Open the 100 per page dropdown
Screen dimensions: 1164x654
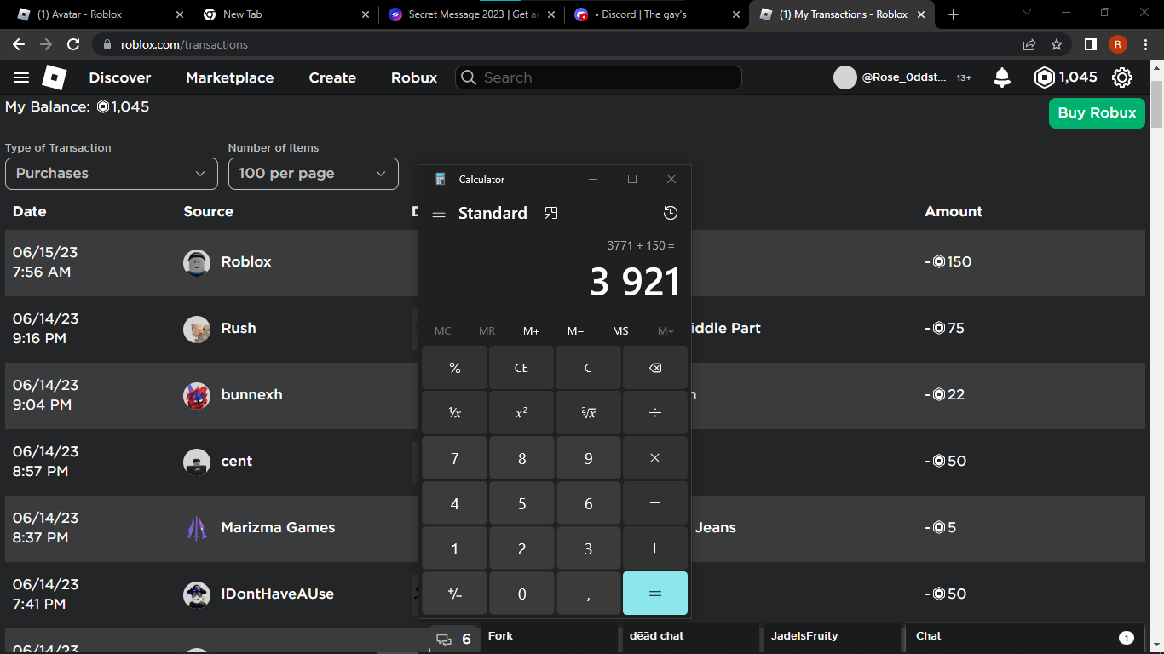pos(313,174)
